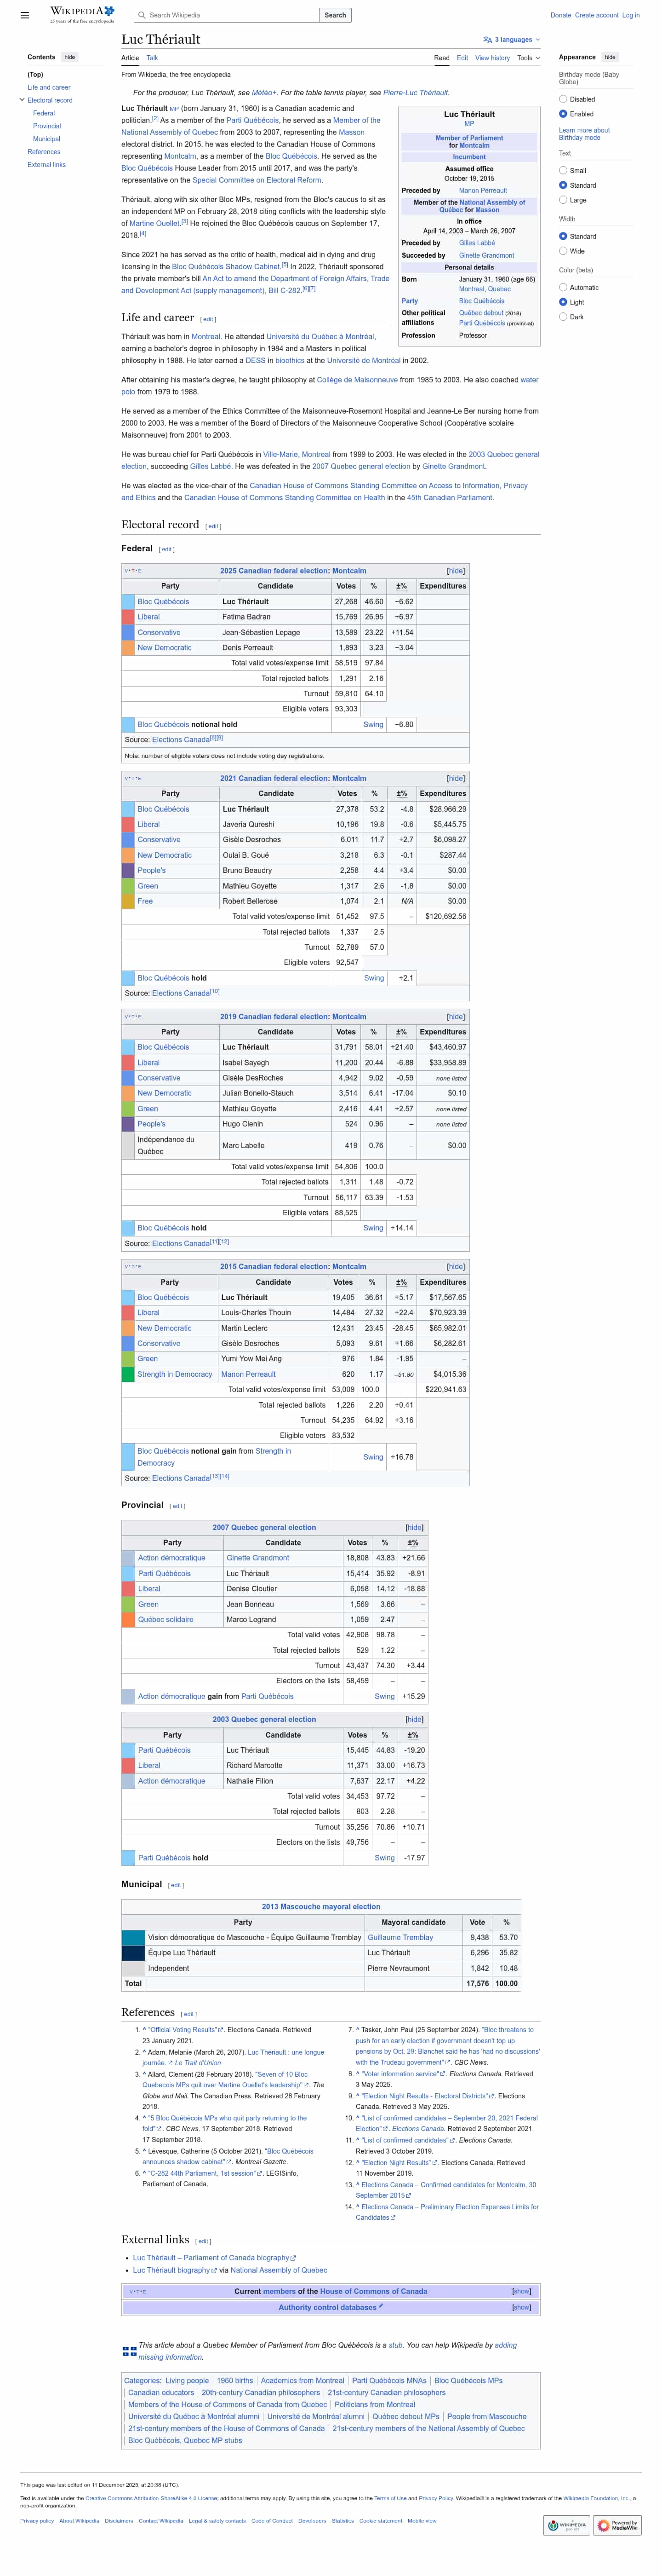The image size is (662, 2576).
Task: Click the Search button
Action: pyautogui.click(x=336, y=15)
